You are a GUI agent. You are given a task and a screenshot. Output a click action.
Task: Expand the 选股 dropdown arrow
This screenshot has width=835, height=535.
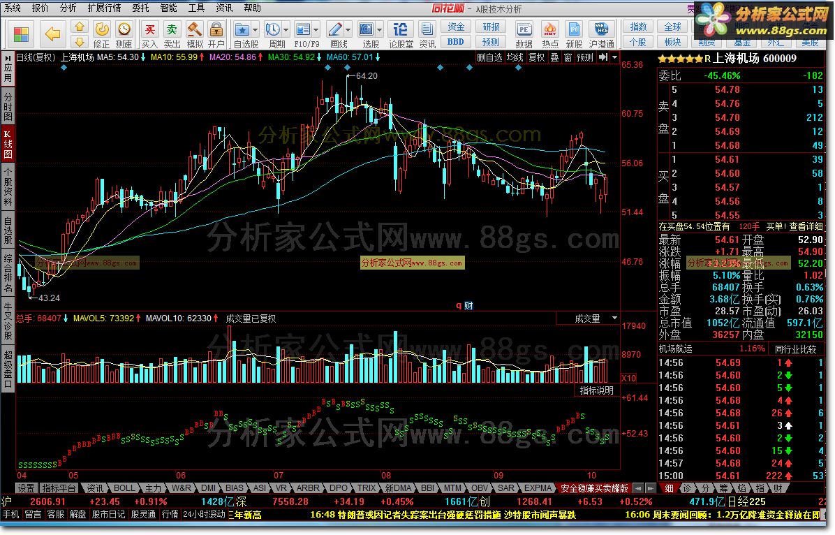(x=380, y=30)
